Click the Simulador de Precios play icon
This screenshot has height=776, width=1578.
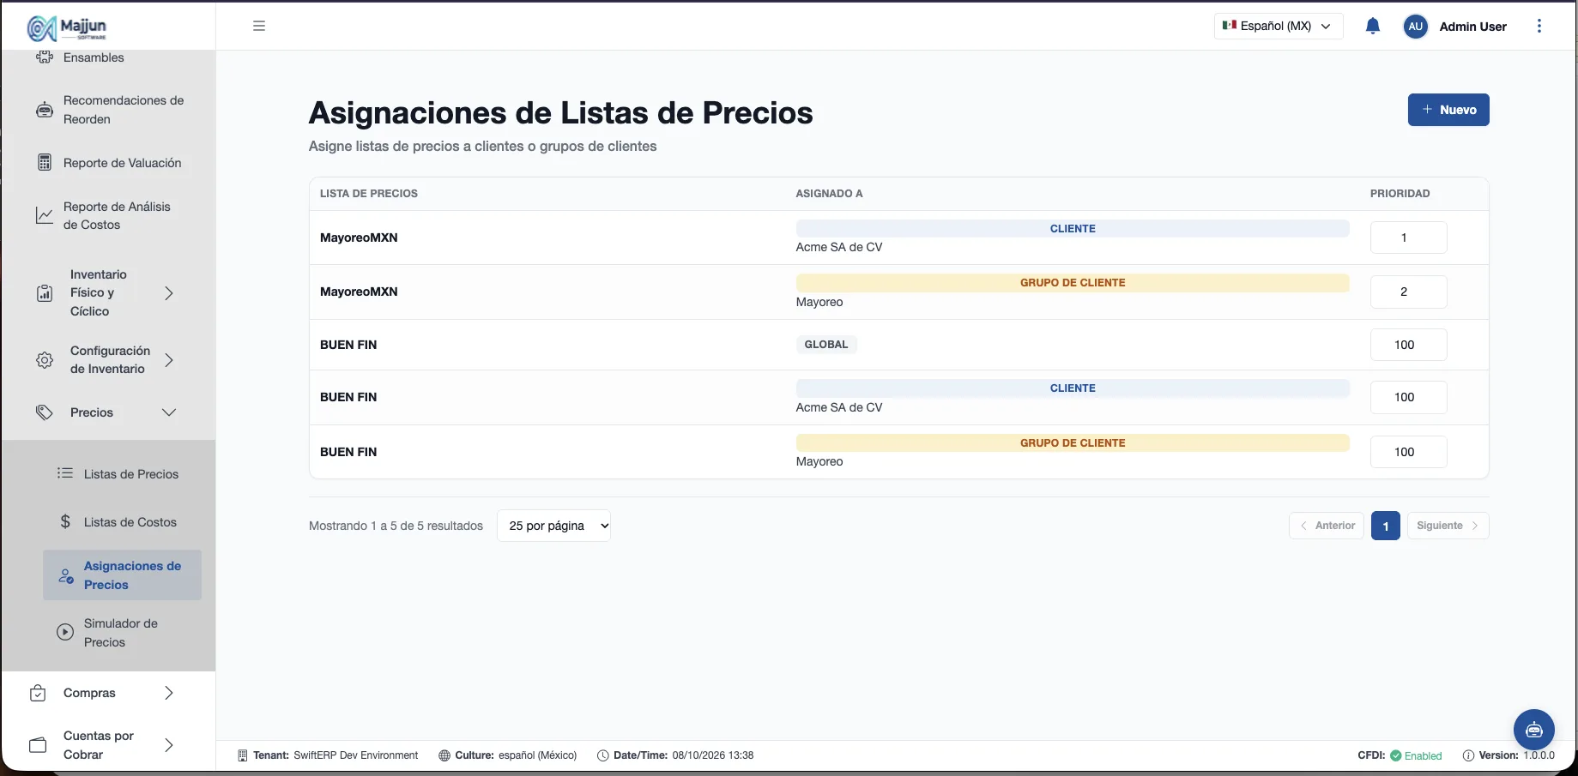coord(65,632)
